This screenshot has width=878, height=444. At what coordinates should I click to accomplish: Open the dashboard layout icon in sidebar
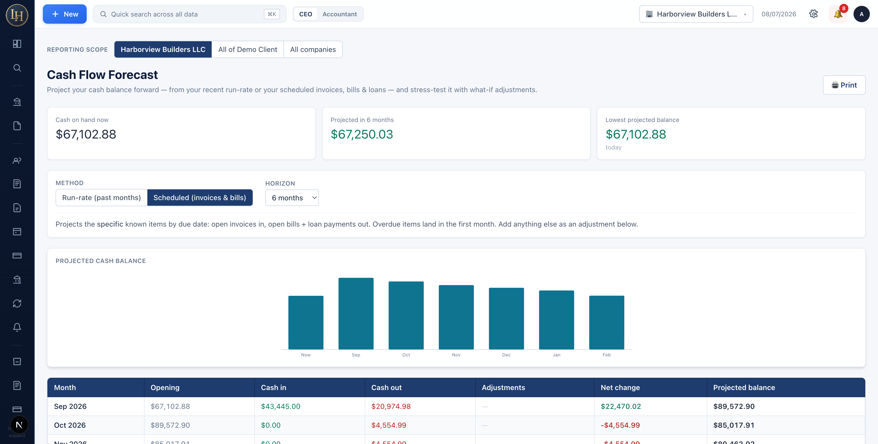17,44
